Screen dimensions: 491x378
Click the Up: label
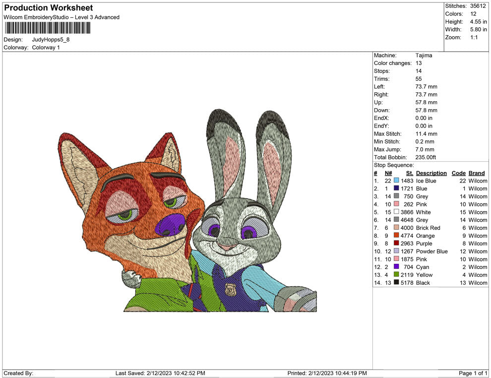[378, 102]
